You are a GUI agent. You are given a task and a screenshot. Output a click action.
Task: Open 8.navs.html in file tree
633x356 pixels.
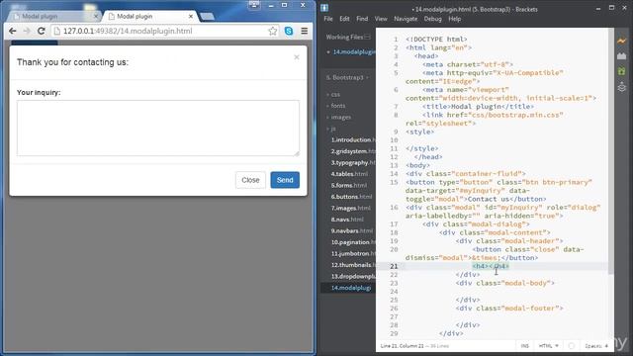click(347, 220)
